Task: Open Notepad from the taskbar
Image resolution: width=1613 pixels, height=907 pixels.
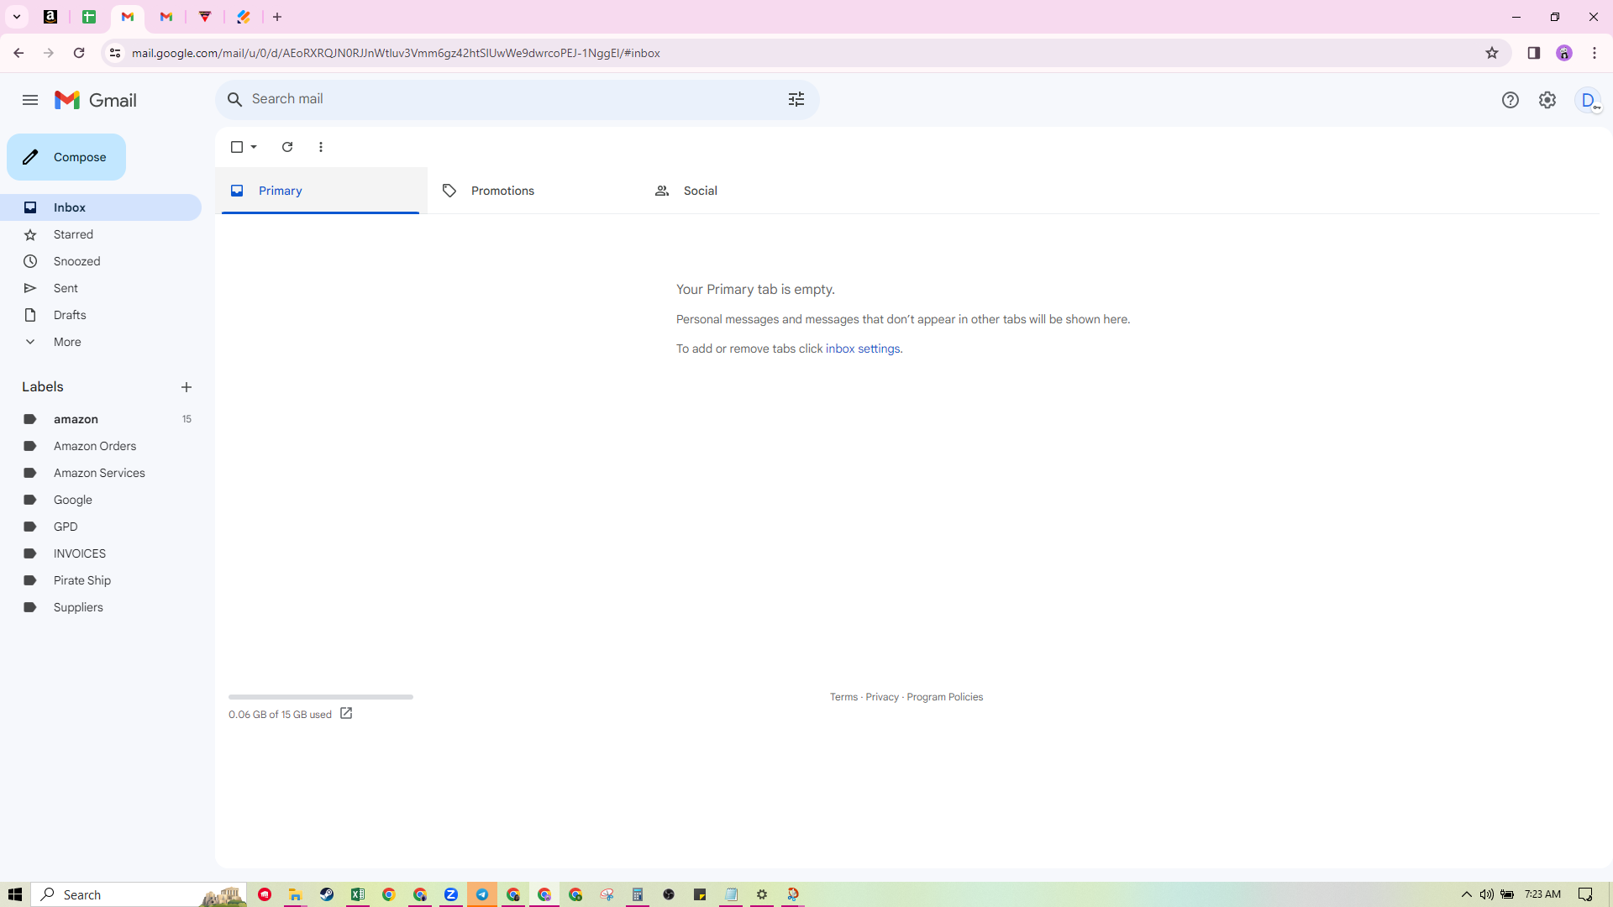Action: coord(731,894)
